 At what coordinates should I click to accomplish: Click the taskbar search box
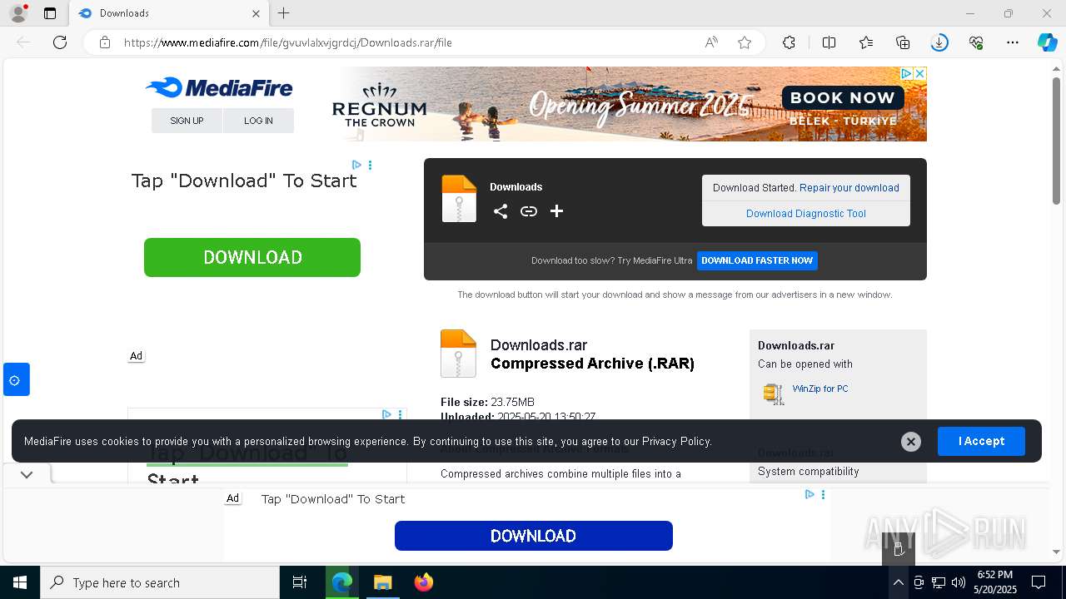160,582
